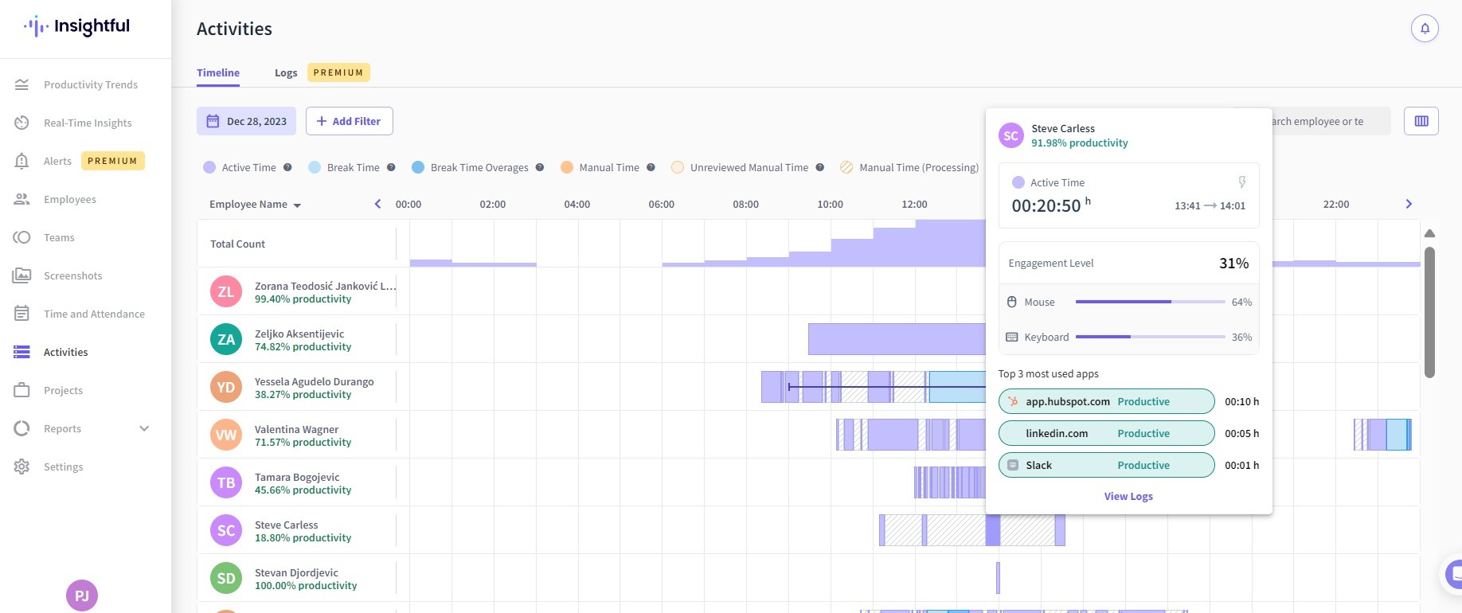Click Active Time help icon in legend
Screen dimensions: 1462x613
pyautogui.click(x=287, y=167)
